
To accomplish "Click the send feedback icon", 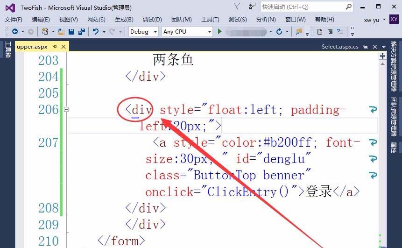I will point(252,7).
